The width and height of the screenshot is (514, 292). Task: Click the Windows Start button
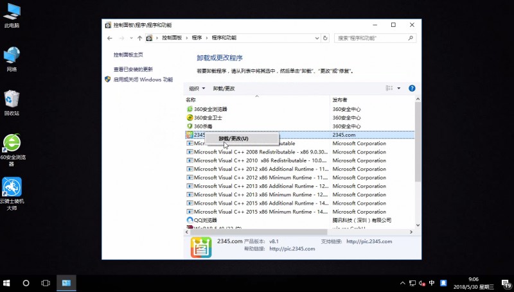pos(6,283)
